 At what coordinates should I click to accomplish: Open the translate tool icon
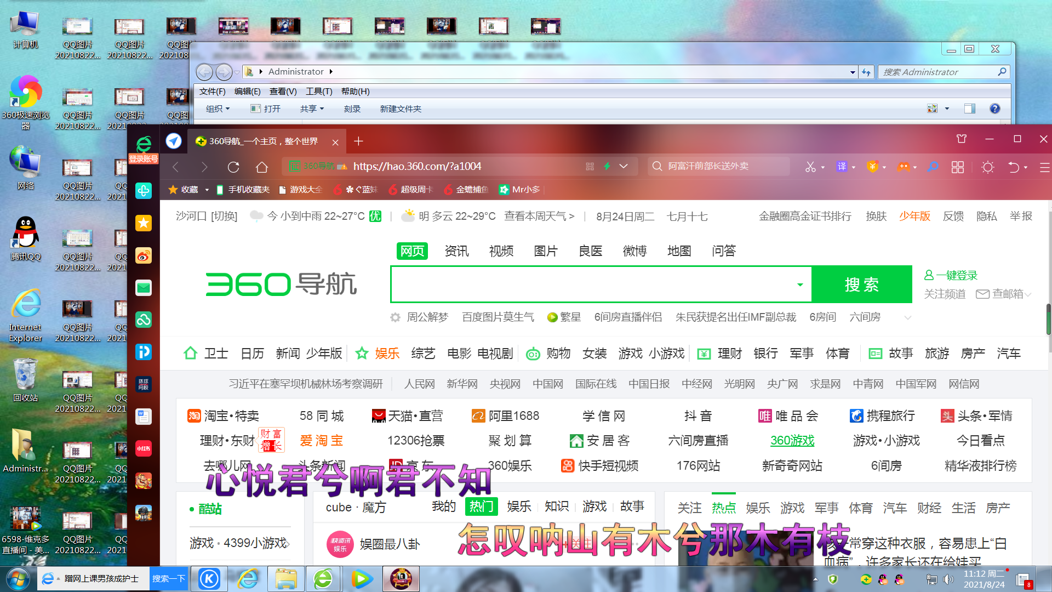click(x=842, y=167)
